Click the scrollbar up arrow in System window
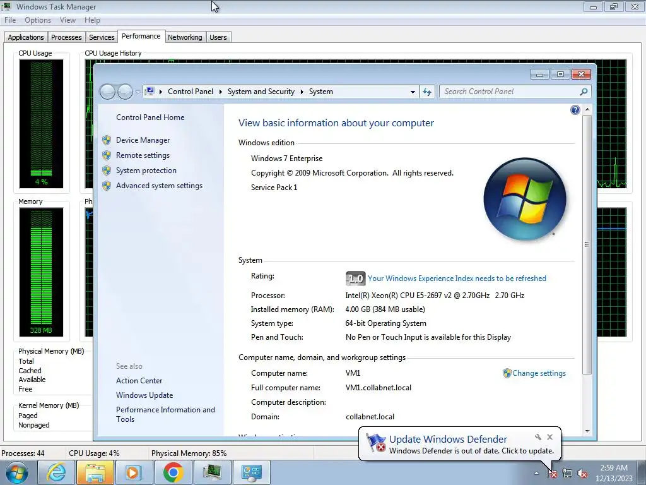Viewport: 646px width, 485px height. coord(587,110)
